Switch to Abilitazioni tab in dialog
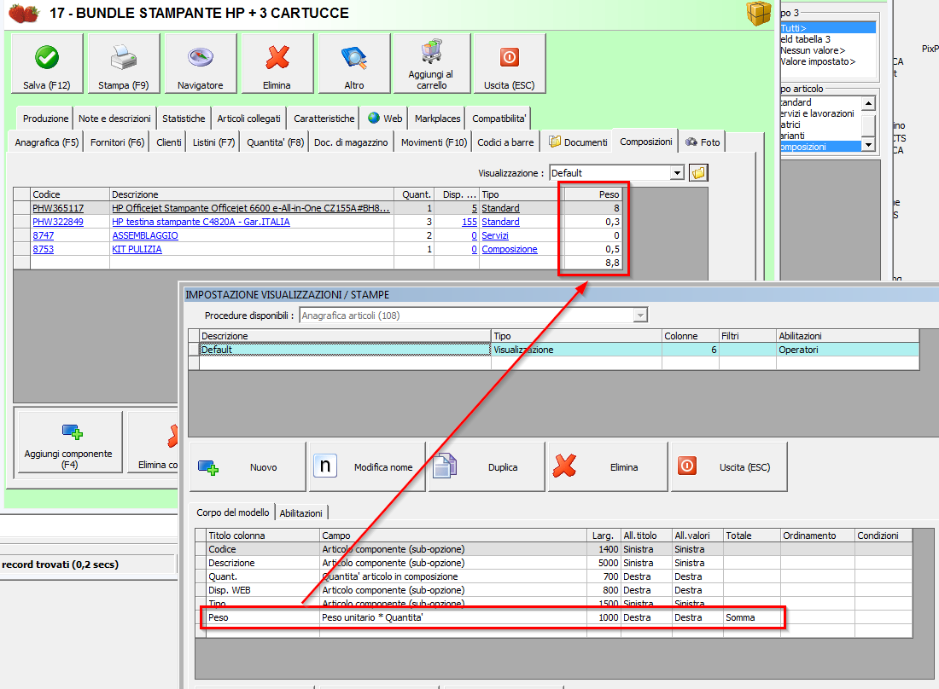The height and width of the screenshot is (689, 939). click(x=300, y=513)
